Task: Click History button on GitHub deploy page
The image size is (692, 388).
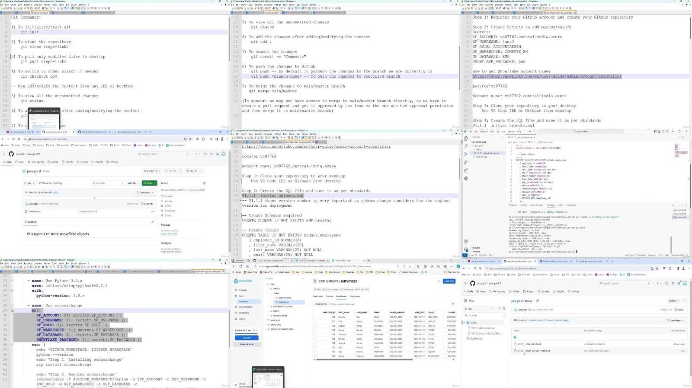Action: [680, 309]
